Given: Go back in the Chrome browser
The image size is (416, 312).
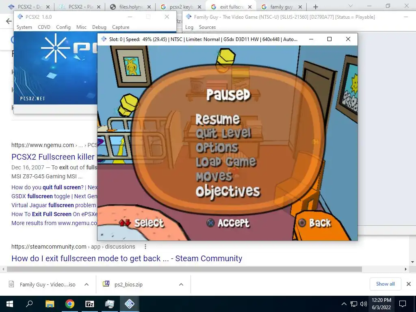Looking at the screenshot, I should (9, 21).
